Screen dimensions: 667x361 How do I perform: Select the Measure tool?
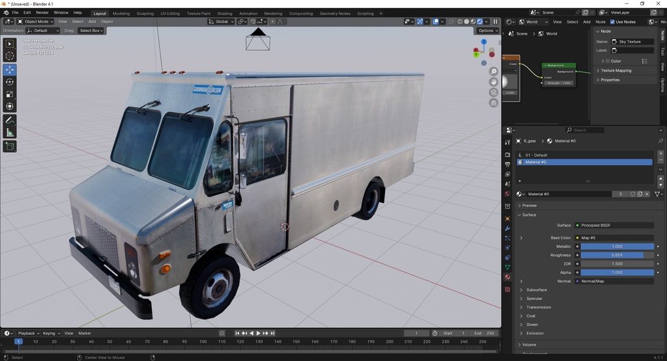click(10, 133)
